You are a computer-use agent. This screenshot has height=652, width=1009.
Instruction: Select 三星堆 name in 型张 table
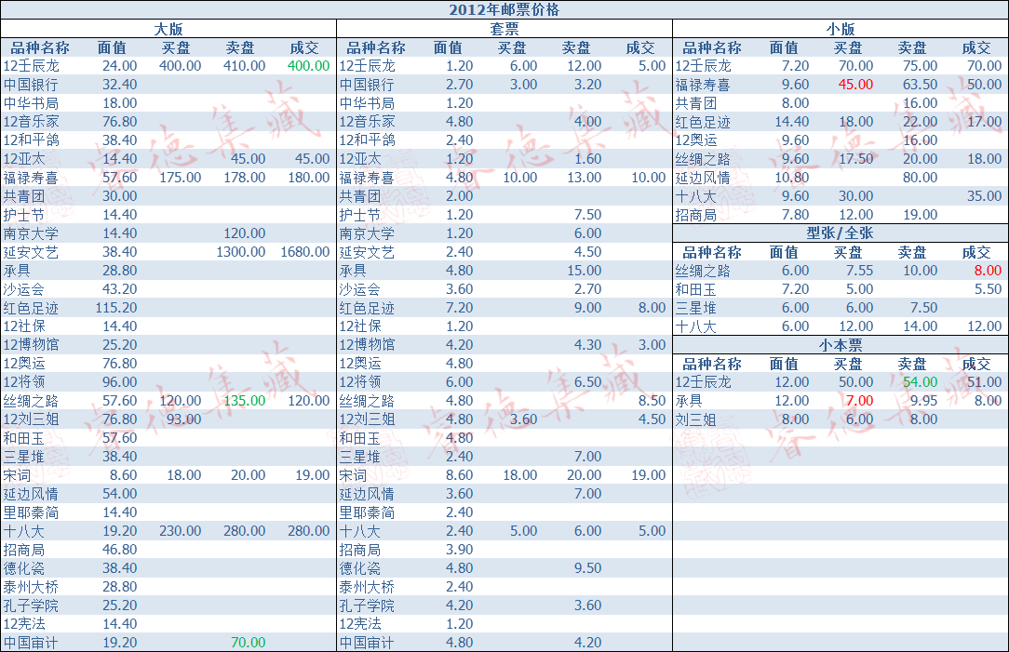695,308
